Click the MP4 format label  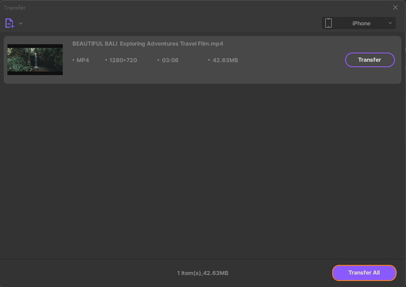click(x=83, y=60)
